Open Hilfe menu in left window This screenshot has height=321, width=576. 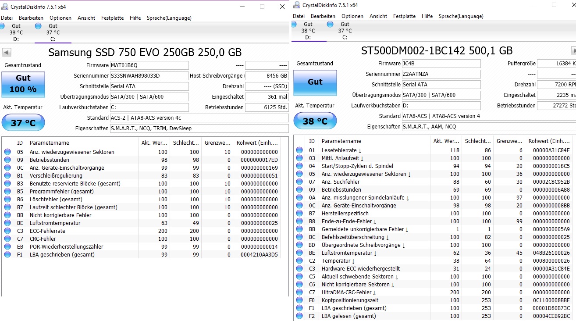(135, 18)
